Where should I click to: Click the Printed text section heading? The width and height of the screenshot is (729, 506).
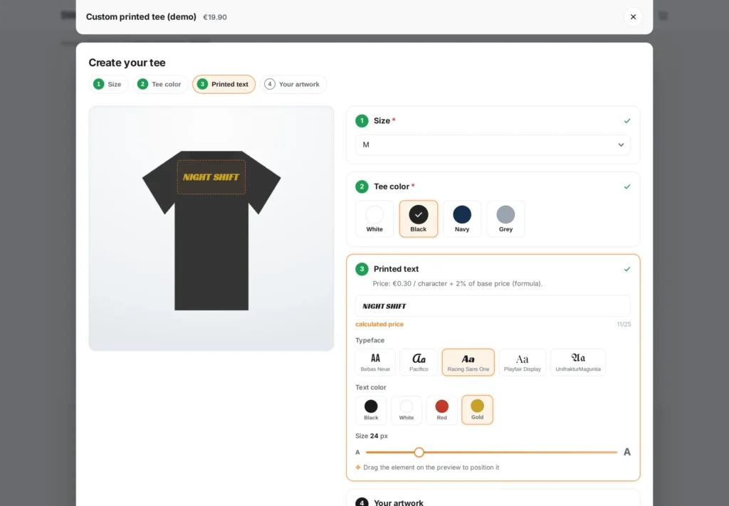(396, 269)
